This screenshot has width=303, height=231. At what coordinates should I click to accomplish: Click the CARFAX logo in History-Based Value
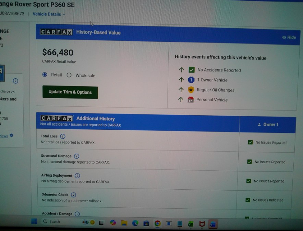(57, 32)
